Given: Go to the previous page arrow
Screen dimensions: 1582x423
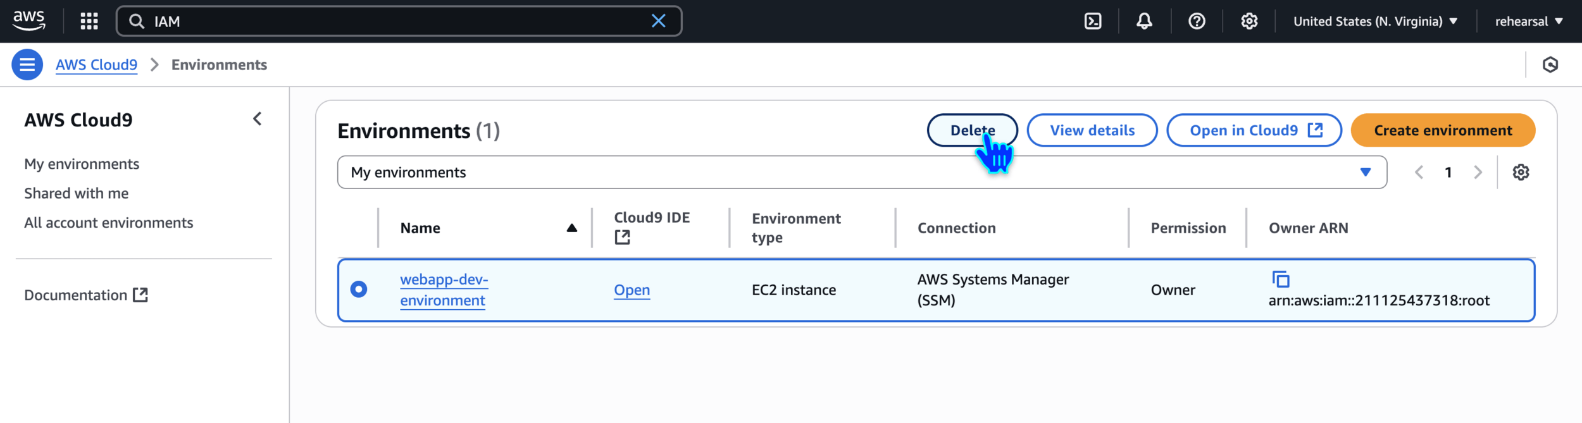Looking at the screenshot, I should pyautogui.click(x=1419, y=172).
